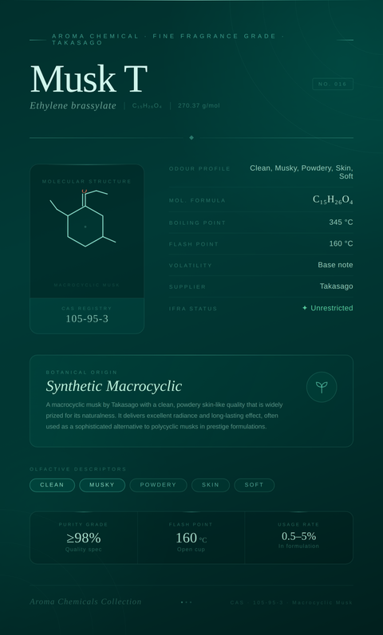Click the Musk T title heading
The image size is (383, 635).
coord(89,79)
